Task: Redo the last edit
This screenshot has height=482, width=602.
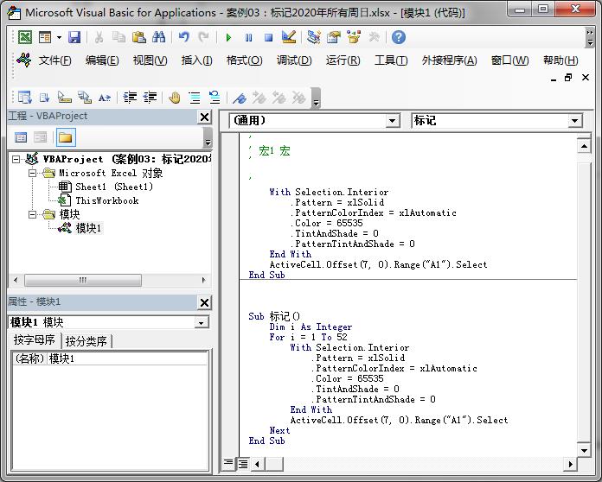Action: (203, 37)
